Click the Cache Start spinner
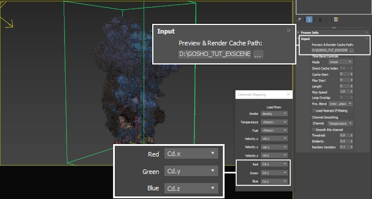372x199 pixels. tap(352, 74)
